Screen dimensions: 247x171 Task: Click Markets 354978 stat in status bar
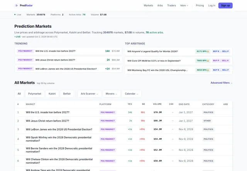click(x=36, y=15)
